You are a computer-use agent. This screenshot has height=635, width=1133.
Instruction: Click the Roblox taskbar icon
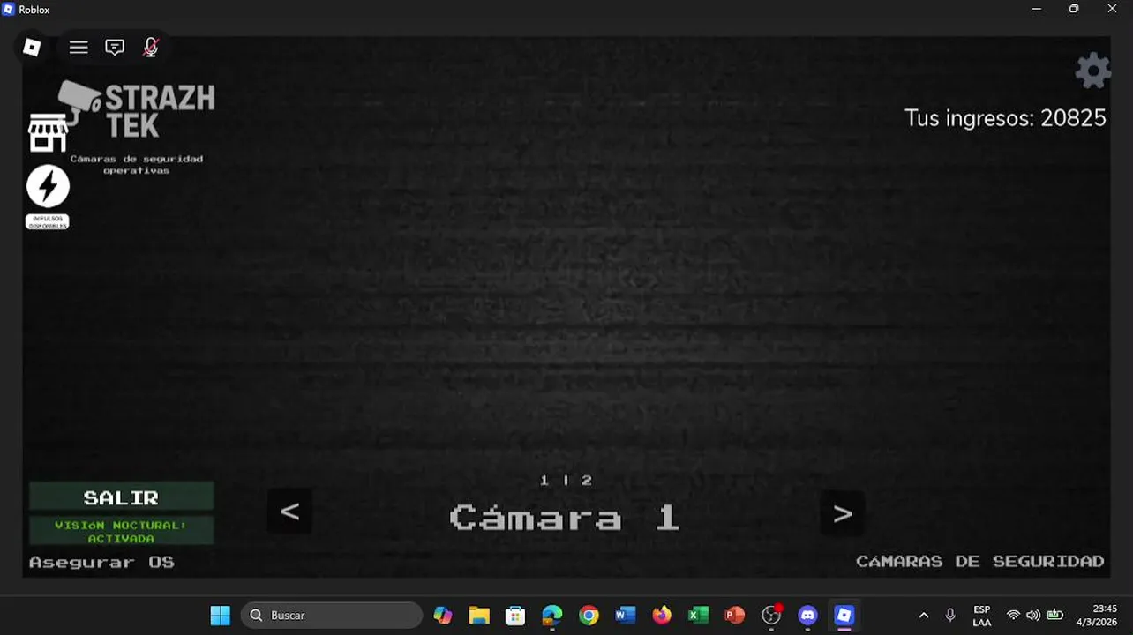click(844, 615)
